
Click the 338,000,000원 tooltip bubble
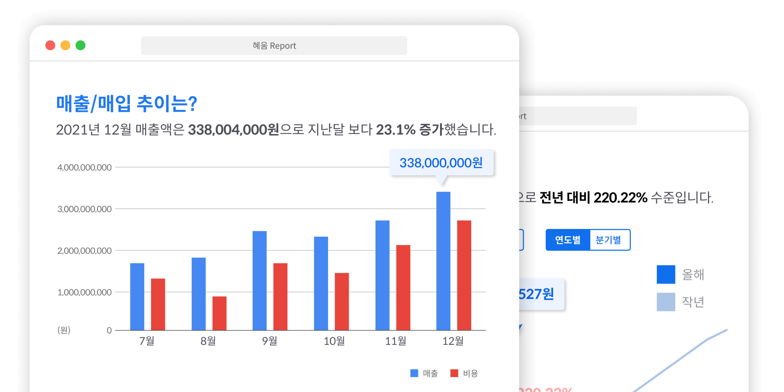442,163
